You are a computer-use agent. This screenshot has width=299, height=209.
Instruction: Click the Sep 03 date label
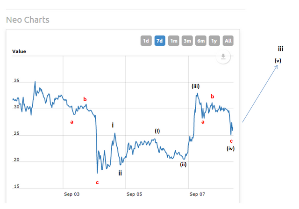[x=71, y=194]
